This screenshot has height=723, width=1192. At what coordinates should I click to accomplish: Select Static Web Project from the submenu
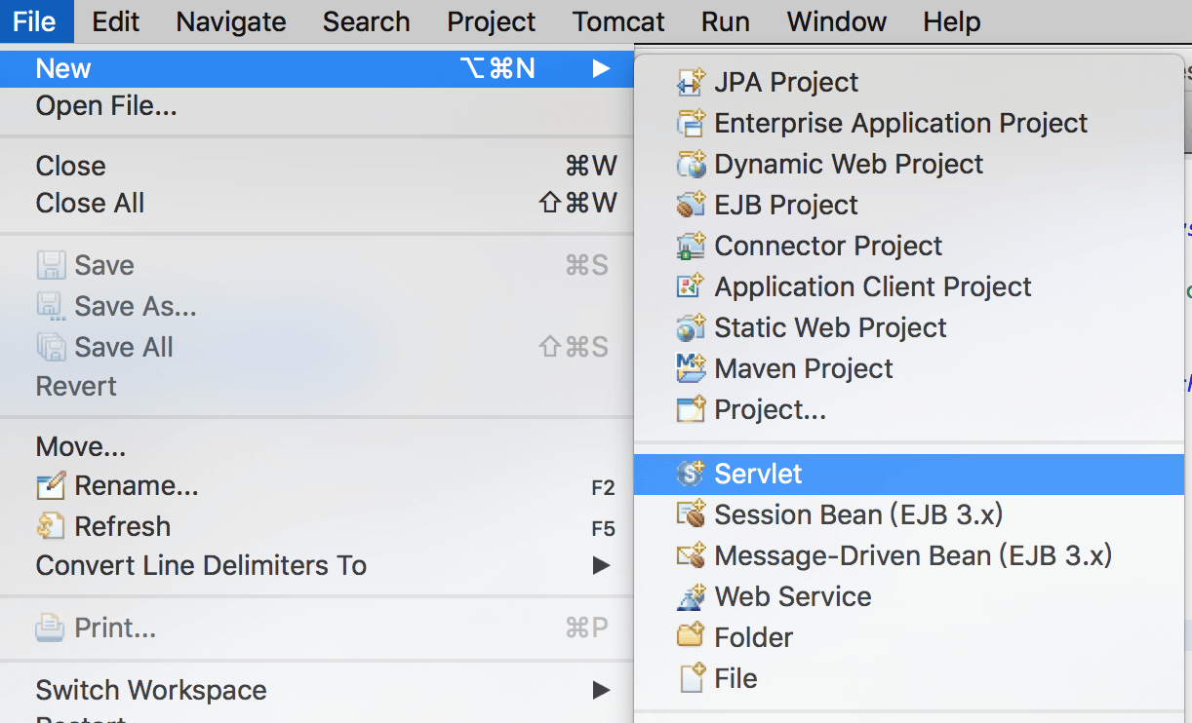coord(830,327)
